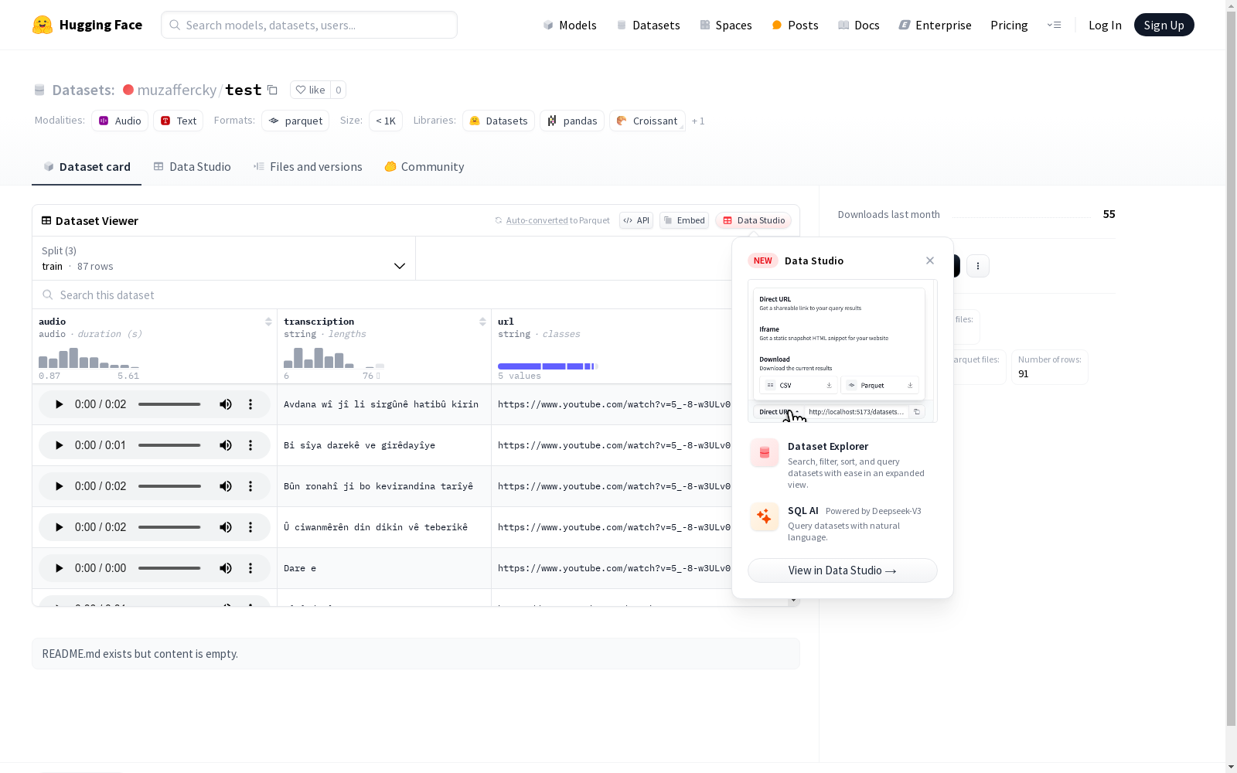Play the audio for "Avdana wî jî li sirgûnê" row
The width and height of the screenshot is (1237, 773).
pyautogui.click(x=59, y=404)
